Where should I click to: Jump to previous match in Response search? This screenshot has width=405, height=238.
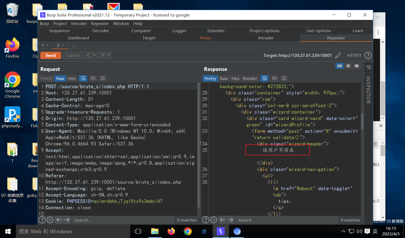[223, 220]
